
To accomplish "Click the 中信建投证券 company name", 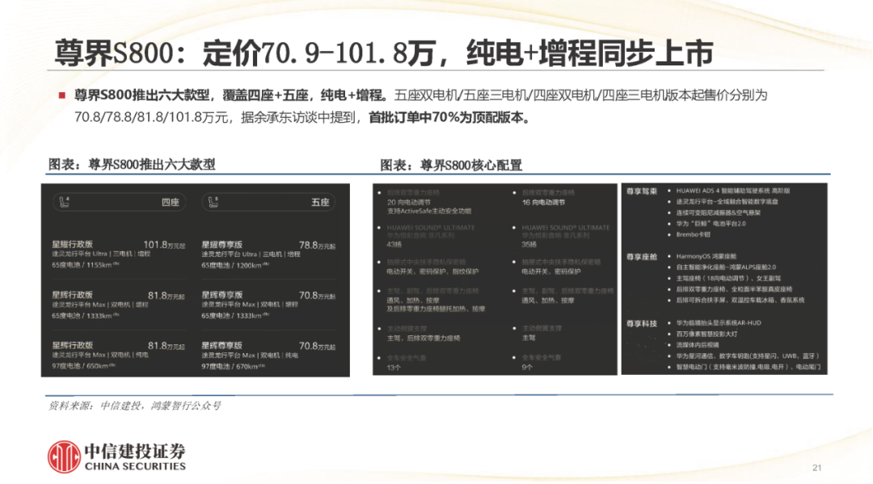I will point(135,451).
